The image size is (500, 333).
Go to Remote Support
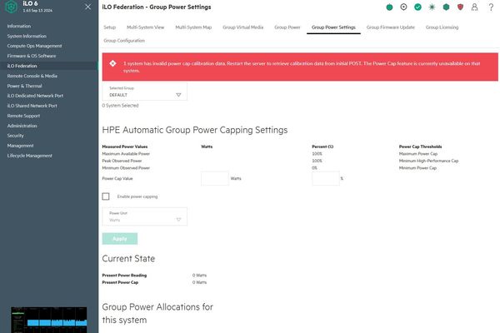pyautogui.click(x=23, y=116)
